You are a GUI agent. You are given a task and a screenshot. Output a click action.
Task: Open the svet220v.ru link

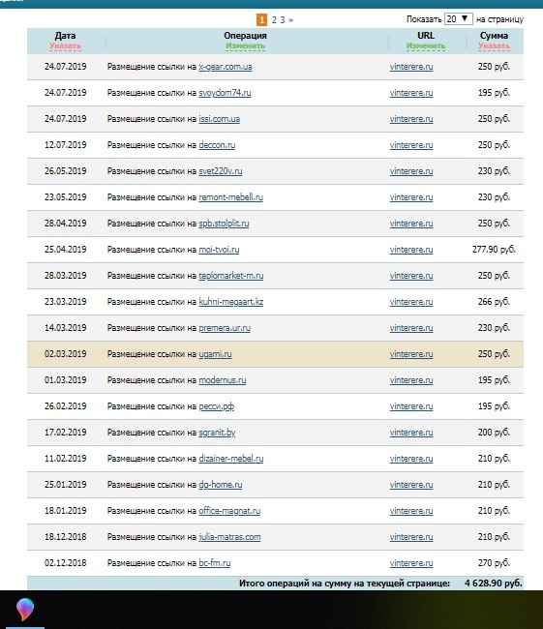click(x=221, y=171)
